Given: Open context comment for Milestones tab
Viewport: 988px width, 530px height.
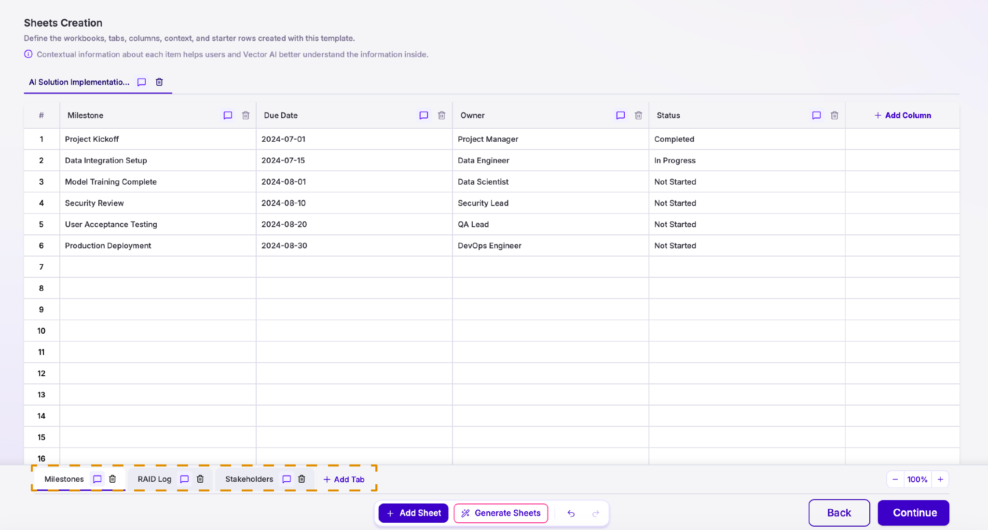Looking at the screenshot, I should 97,479.
